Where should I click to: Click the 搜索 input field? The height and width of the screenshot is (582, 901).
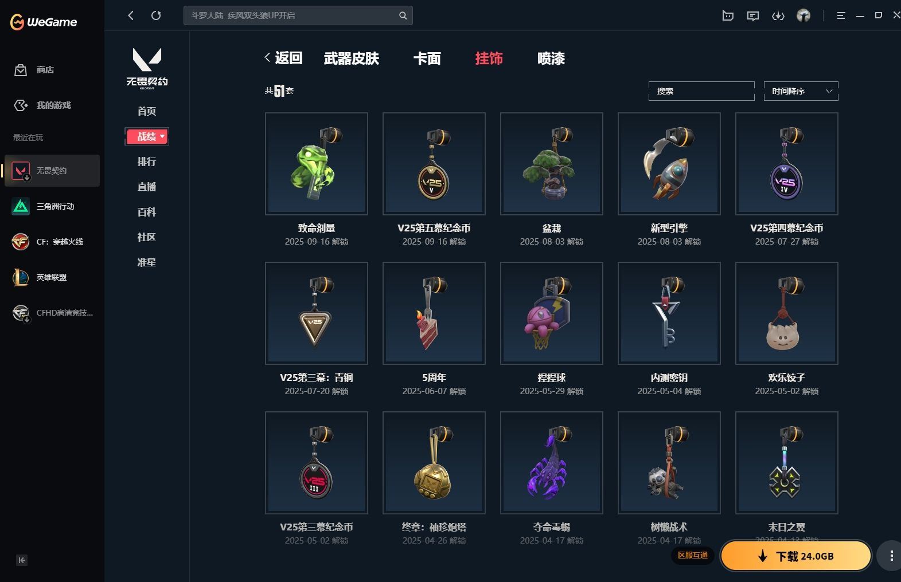tap(701, 91)
